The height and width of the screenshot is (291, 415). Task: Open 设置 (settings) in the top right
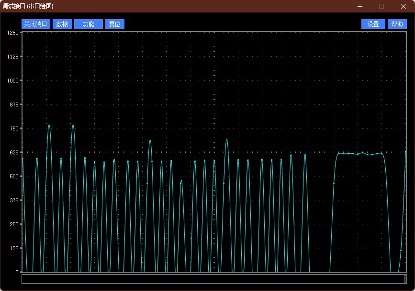point(373,24)
